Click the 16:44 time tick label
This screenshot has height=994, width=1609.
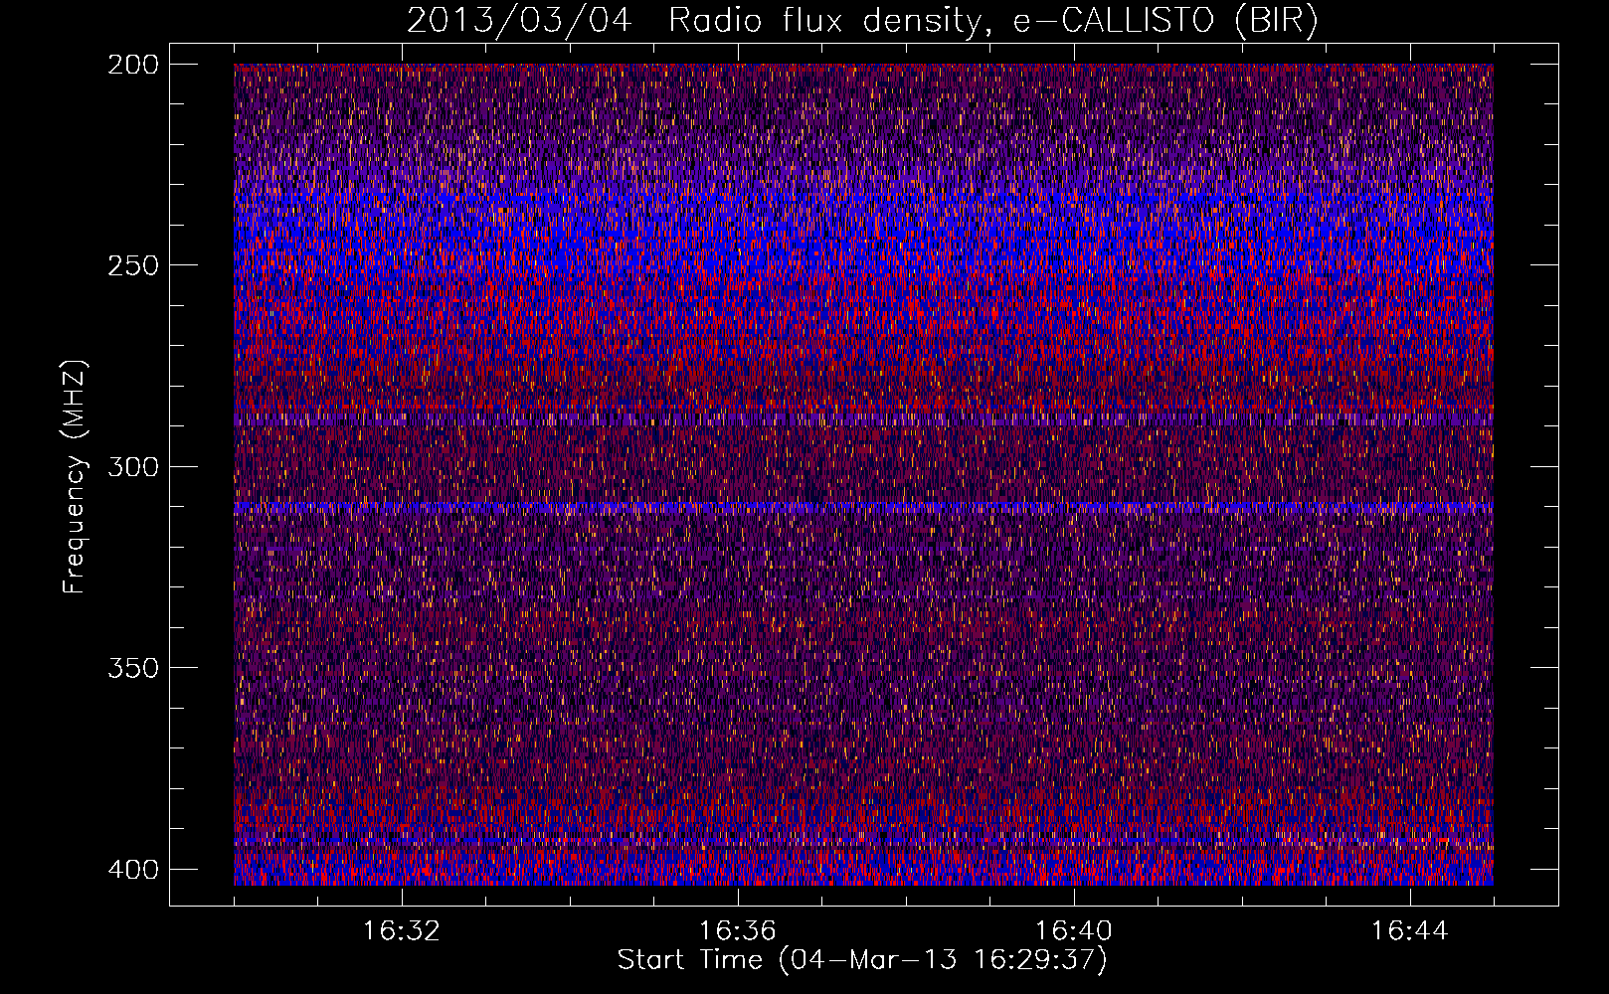coord(1410,931)
